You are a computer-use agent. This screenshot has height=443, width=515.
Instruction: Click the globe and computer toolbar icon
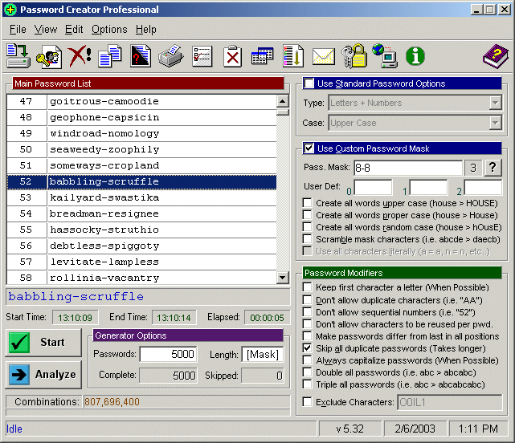tap(385, 56)
